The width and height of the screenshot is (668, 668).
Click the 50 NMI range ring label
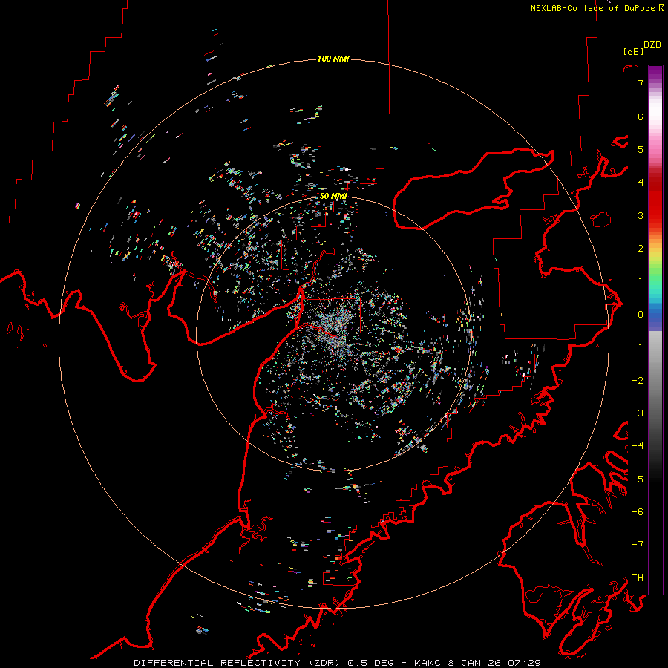(x=333, y=196)
